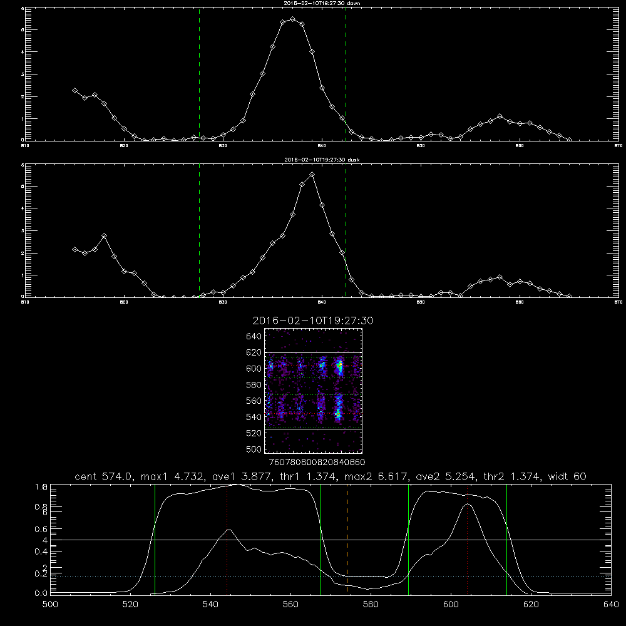Click the timestamp title above the spectrogram image
Screen dimensions: 626x626
[313, 321]
